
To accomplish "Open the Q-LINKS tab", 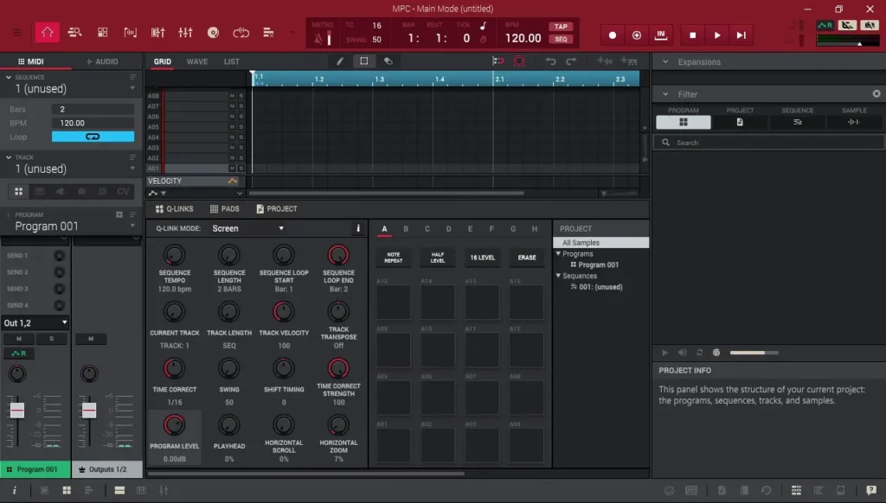I will point(174,209).
